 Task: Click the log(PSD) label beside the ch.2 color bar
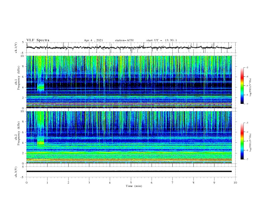click(251, 142)
